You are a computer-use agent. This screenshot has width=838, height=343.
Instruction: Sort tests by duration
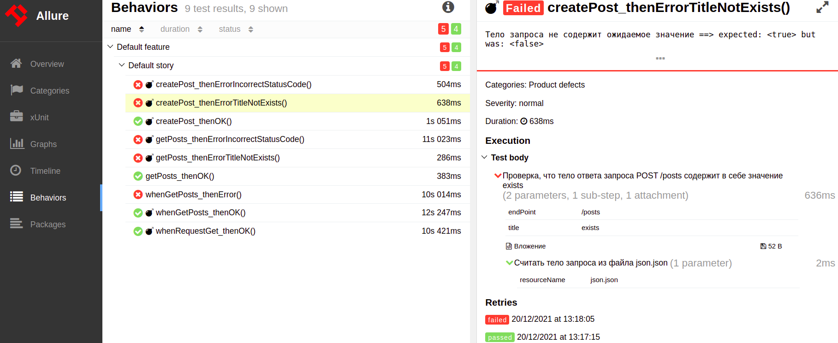pyautogui.click(x=181, y=29)
